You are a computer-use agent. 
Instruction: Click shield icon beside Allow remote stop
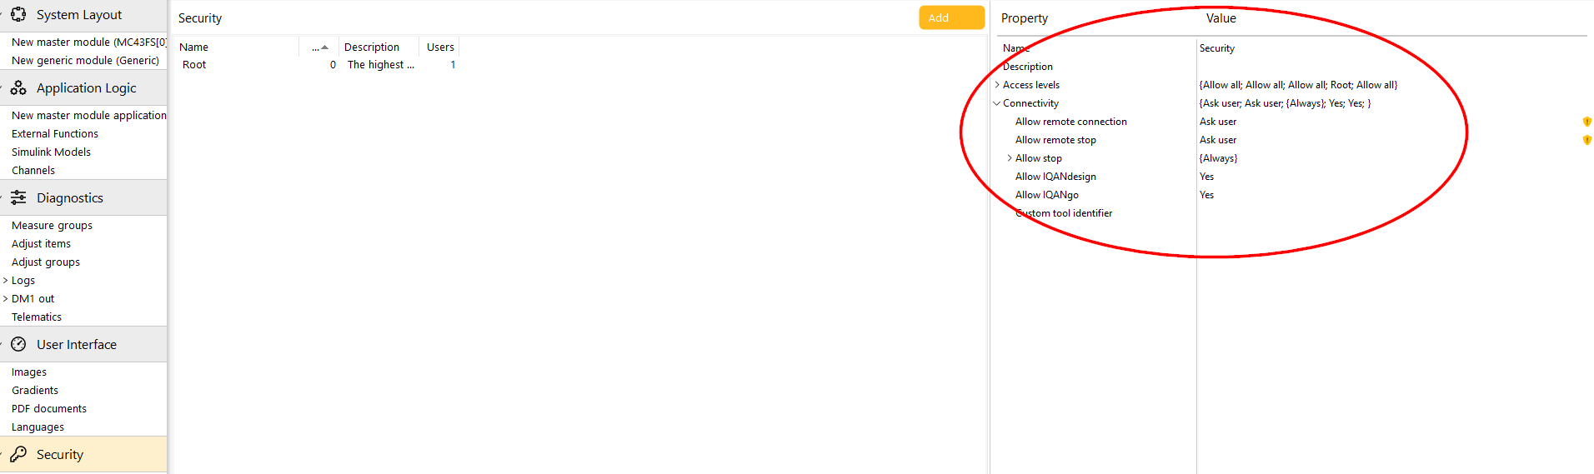coord(1587,140)
